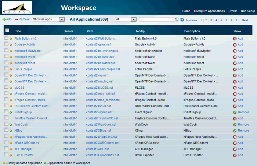Click the blue refresh icon
The height and width of the screenshot is (166, 257).
[182, 20]
